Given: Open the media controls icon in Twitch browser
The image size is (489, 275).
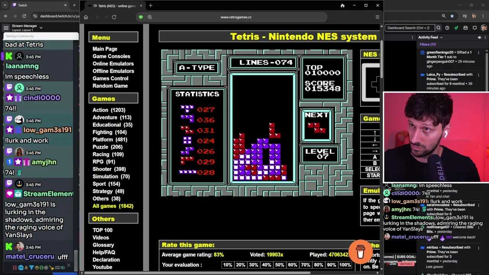Looking at the screenshot, I should pos(465,16).
